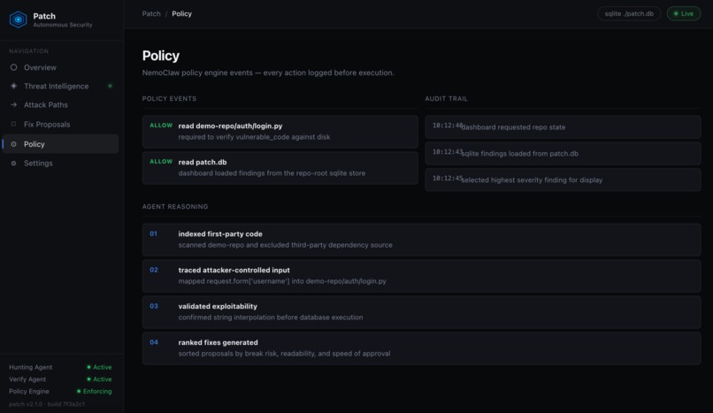Image resolution: width=713 pixels, height=413 pixels.
Task: Click the Settings gear icon in sidebar
Action: click(13, 163)
